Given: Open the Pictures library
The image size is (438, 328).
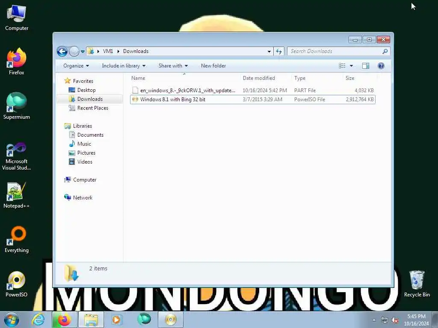Looking at the screenshot, I should [x=82, y=152].
